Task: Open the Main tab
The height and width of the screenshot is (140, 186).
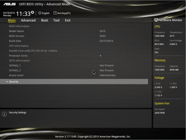Action: pyautogui.click(x=11, y=20)
